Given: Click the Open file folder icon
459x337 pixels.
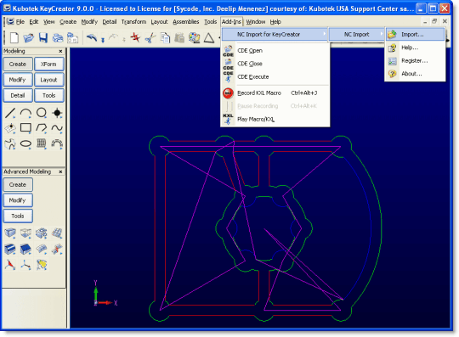Looking at the screenshot, I should [x=29, y=37].
